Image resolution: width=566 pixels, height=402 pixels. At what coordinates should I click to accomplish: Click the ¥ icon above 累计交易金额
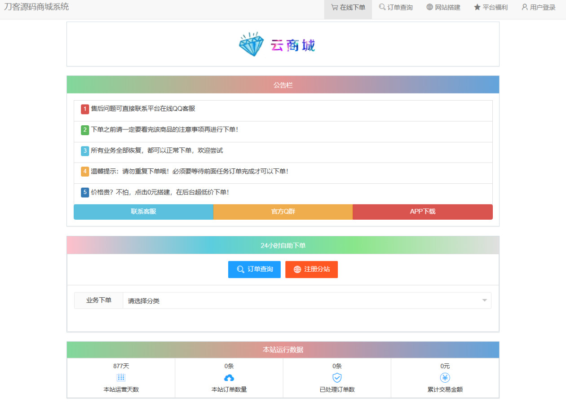click(445, 378)
